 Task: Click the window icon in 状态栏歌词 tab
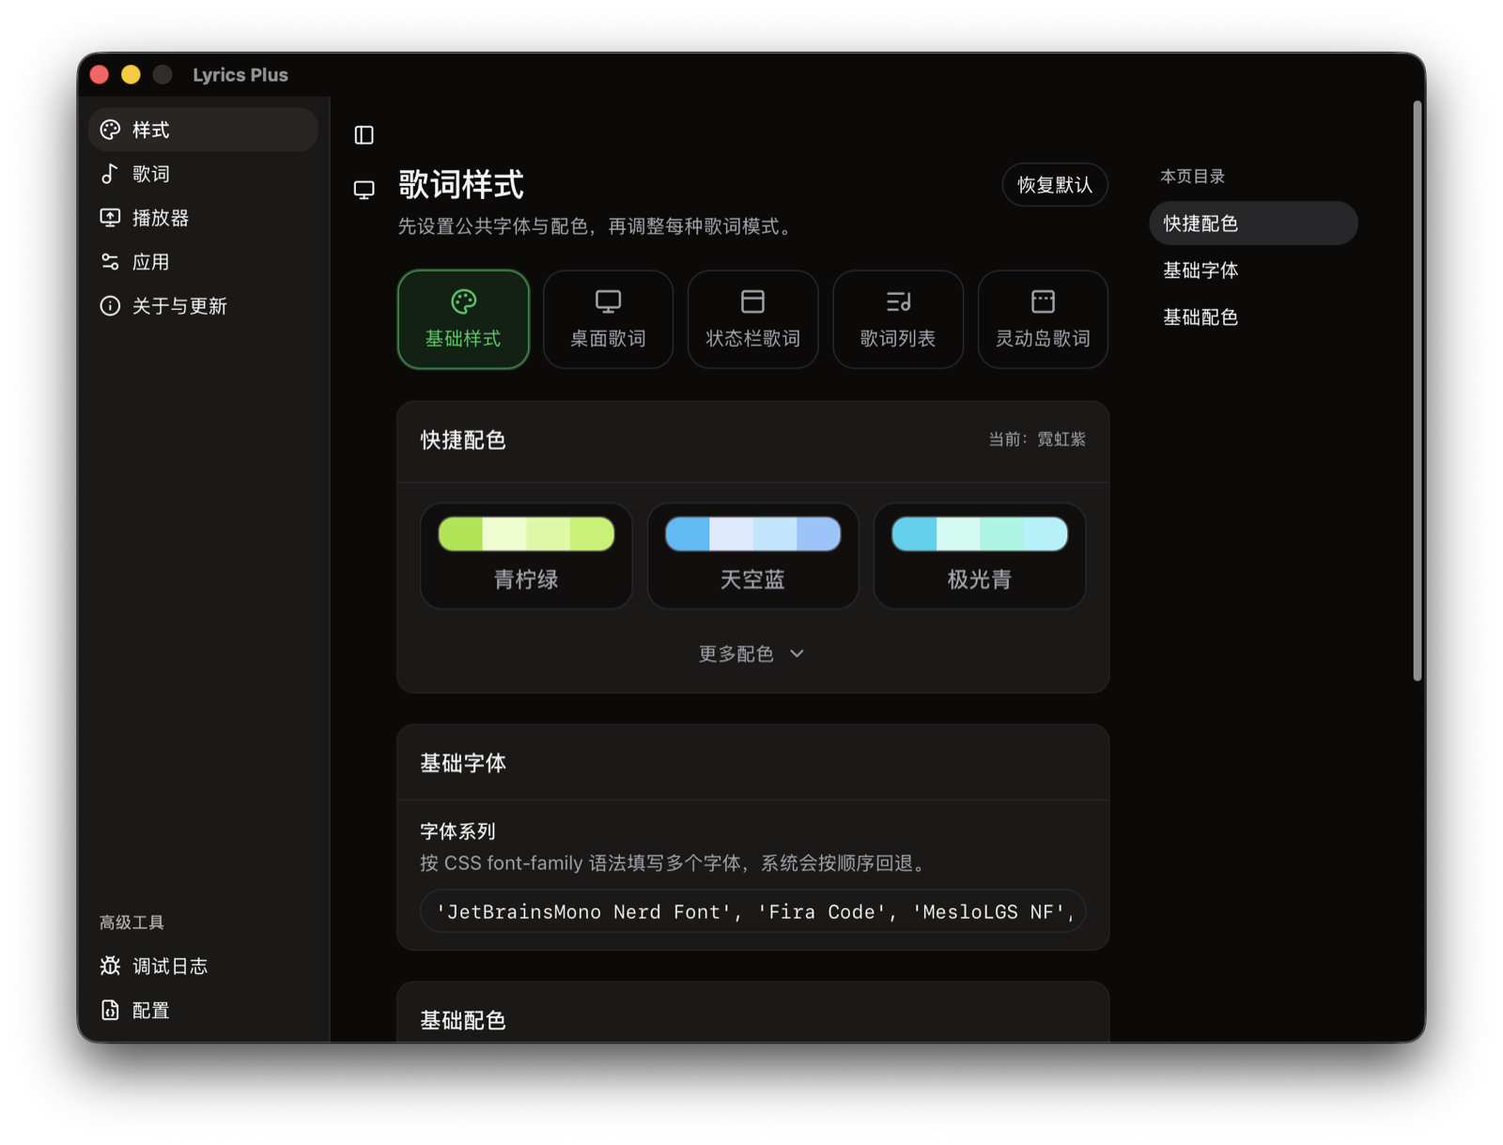click(x=752, y=302)
